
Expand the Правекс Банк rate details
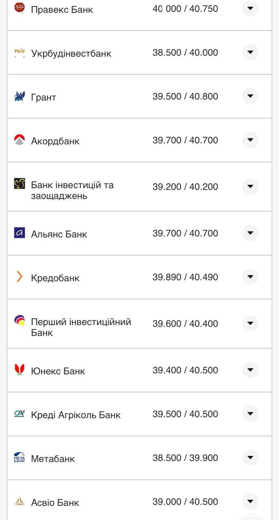click(x=250, y=8)
